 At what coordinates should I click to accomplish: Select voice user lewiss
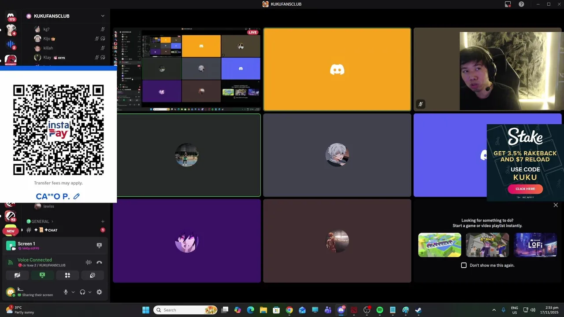click(x=70, y=206)
